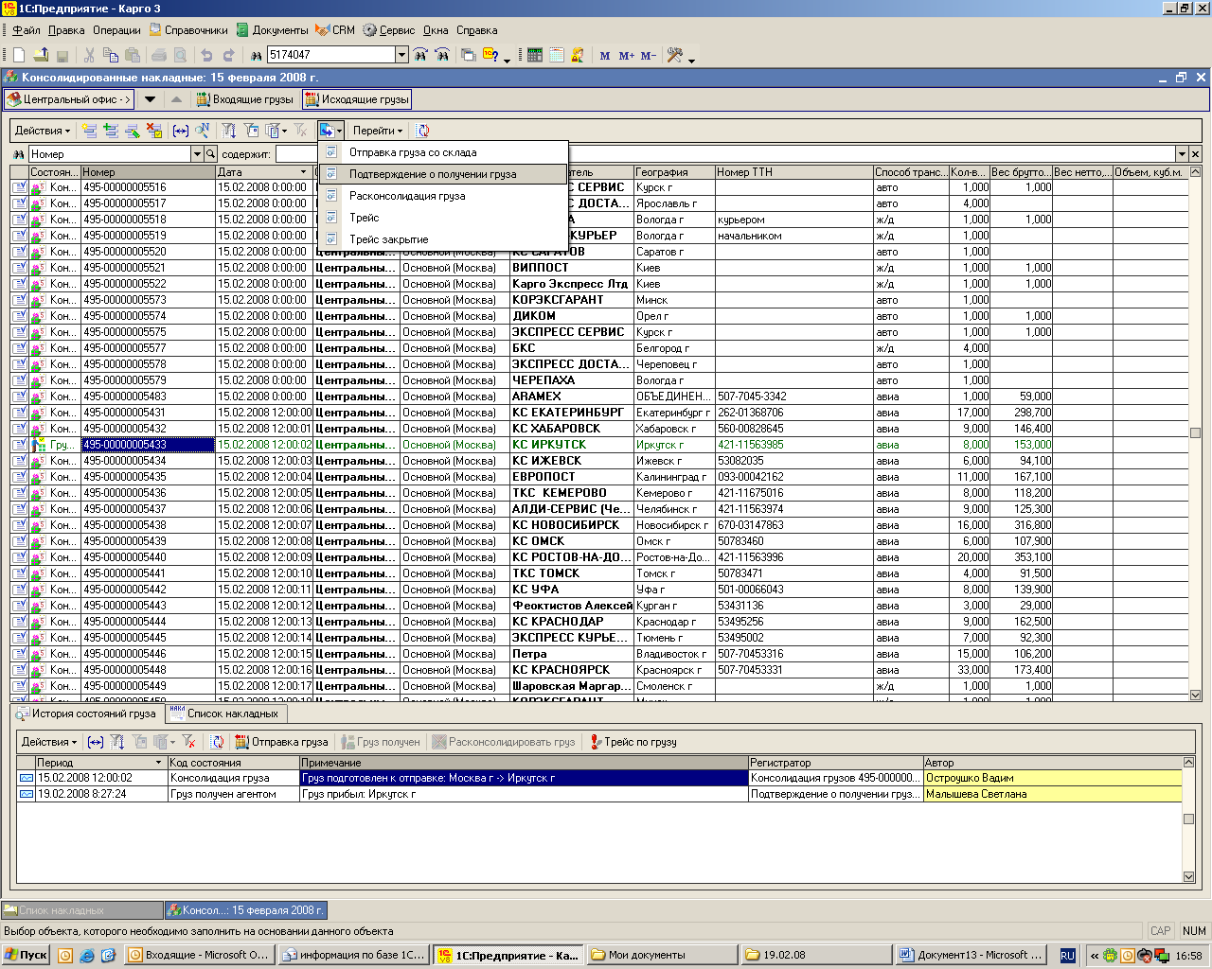Open the upper Действия dropdown menu
Screen dimensions: 1212x969
click(43, 131)
